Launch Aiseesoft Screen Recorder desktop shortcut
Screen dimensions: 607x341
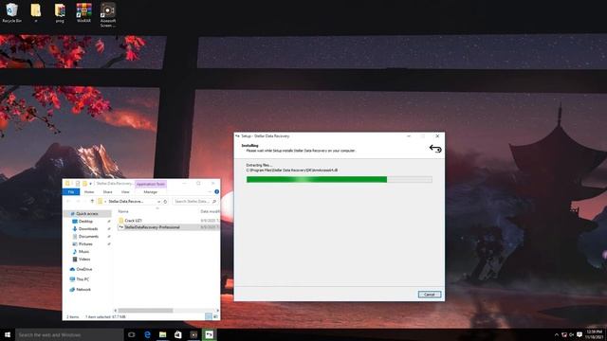coord(108,15)
